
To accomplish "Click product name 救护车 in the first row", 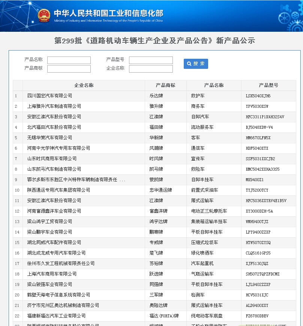I will [198, 95].
